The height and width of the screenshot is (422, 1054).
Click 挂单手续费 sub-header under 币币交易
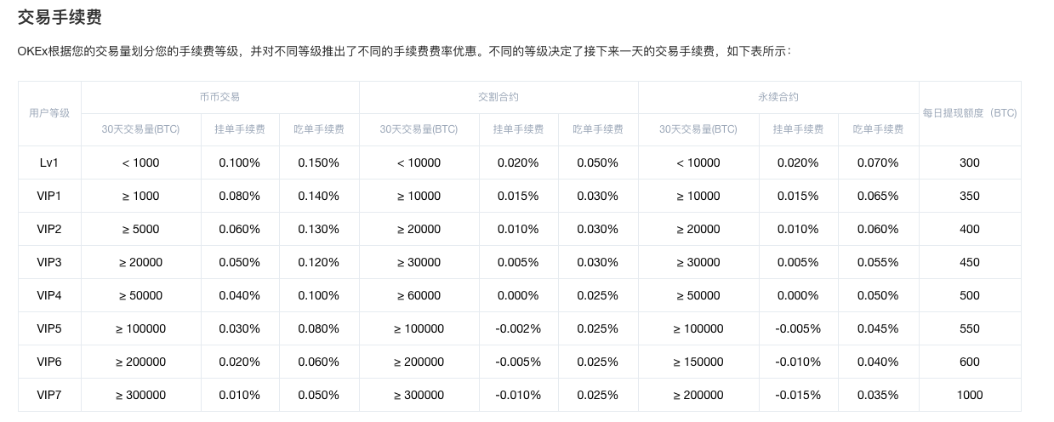[240, 129]
